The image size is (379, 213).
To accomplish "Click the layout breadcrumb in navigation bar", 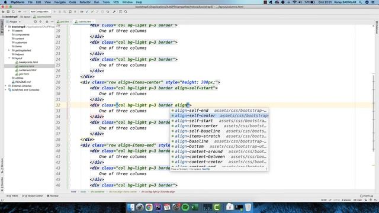I will (25, 17).
